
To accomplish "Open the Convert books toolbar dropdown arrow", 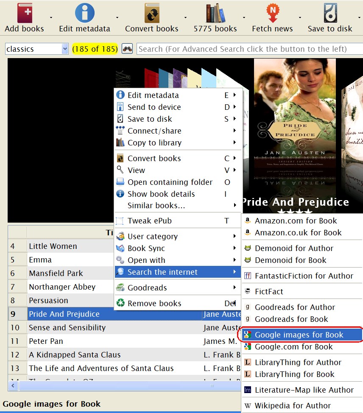I will pyautogui.click(x=185, y=18).
